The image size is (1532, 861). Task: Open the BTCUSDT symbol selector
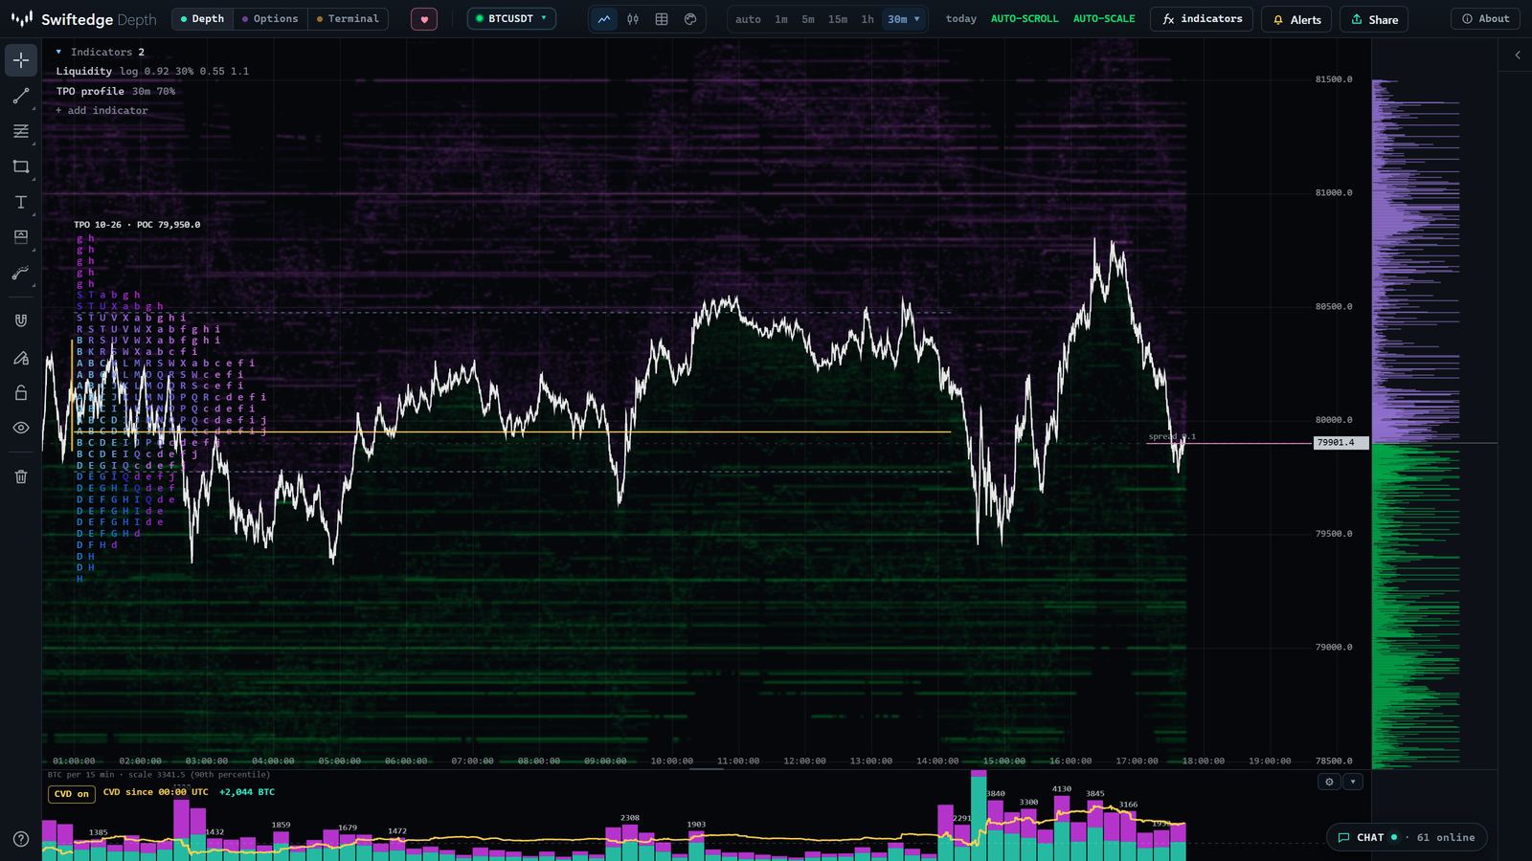(511, 18)
